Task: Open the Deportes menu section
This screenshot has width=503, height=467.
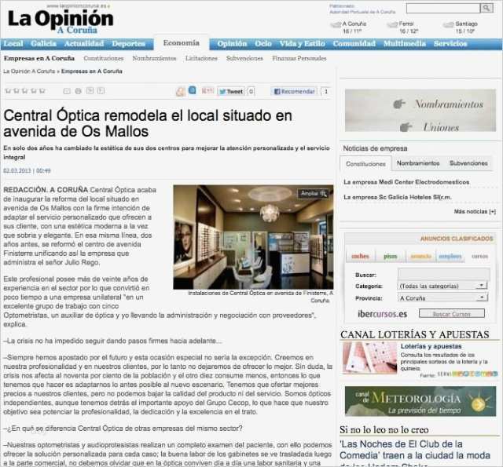Action: pyautogui.click(x=128, y=44)
